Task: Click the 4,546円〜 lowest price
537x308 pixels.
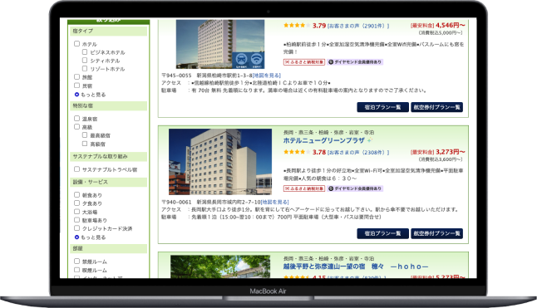Action: click(450, 25)
